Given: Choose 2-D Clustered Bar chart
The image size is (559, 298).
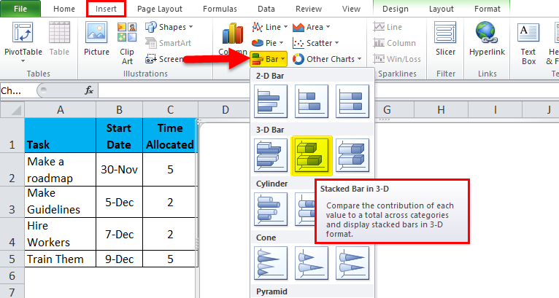Looking at the screenshot, I should (x=271, y=101).
